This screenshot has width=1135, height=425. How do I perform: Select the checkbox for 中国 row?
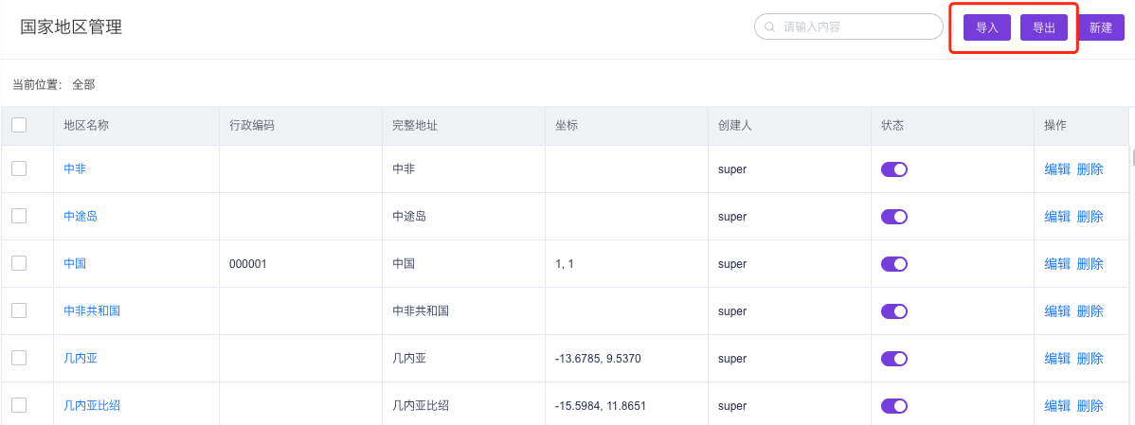point(19,263)
